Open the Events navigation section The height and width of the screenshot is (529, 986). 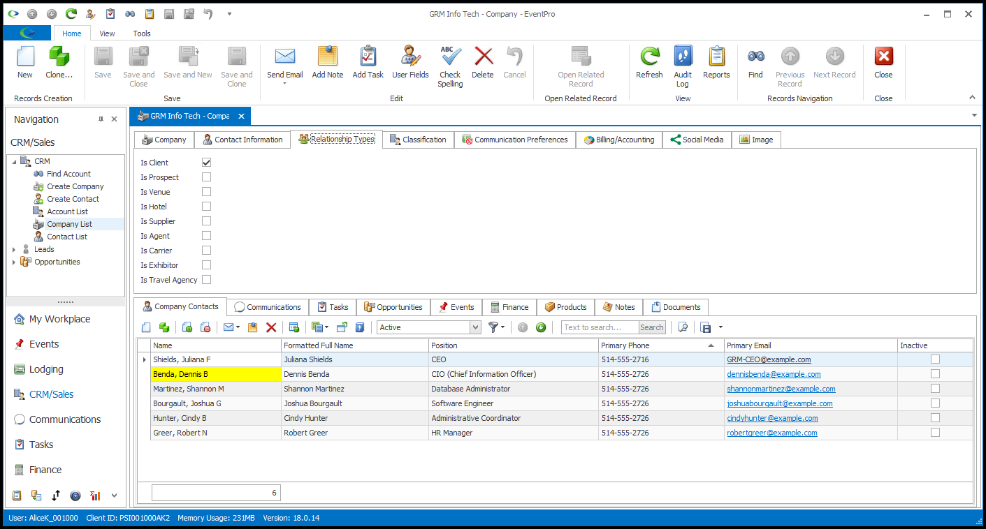click(x=44, y=344)
